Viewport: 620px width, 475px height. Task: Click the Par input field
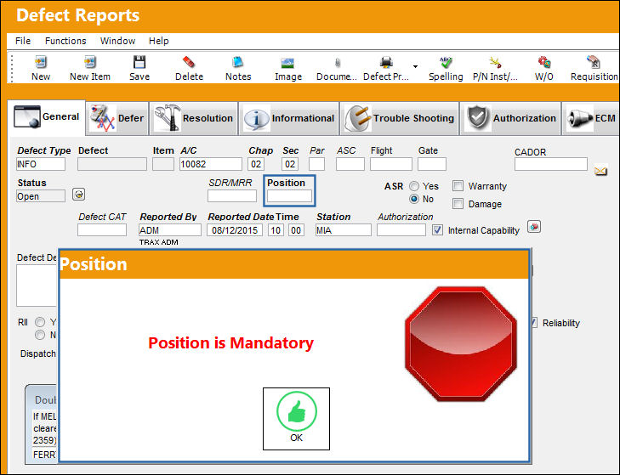coord(316,164)
